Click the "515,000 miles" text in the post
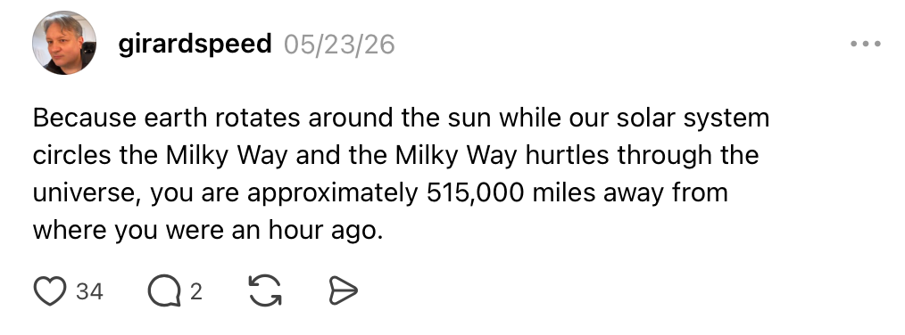This screenshot has width=905, height=335. (x=511, y=192)
